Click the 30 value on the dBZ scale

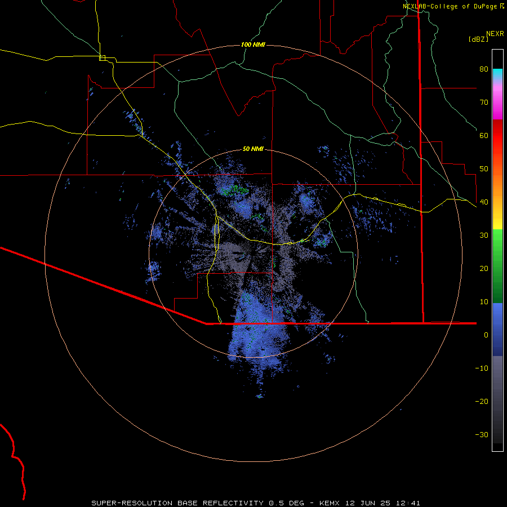point(484,235)
